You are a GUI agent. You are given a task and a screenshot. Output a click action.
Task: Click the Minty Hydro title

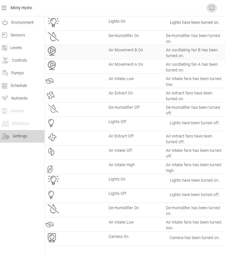coord(21,8)
